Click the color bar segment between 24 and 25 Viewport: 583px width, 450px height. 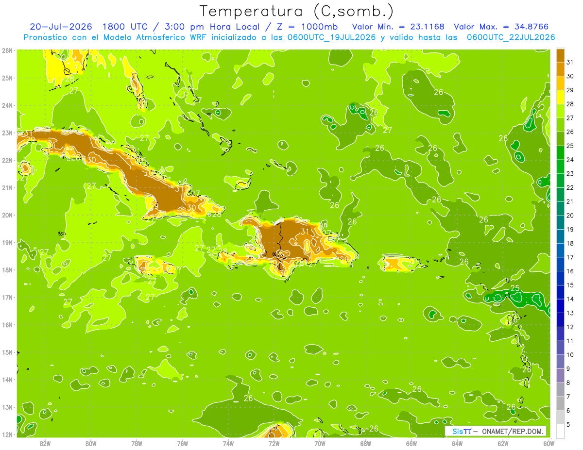pos(560,153)
